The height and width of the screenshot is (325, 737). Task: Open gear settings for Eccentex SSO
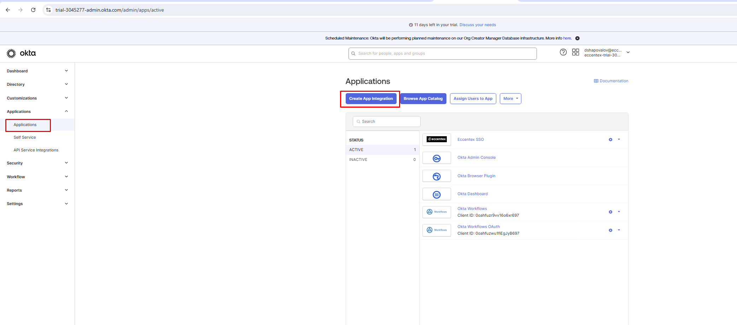click(x=610, y=140)
